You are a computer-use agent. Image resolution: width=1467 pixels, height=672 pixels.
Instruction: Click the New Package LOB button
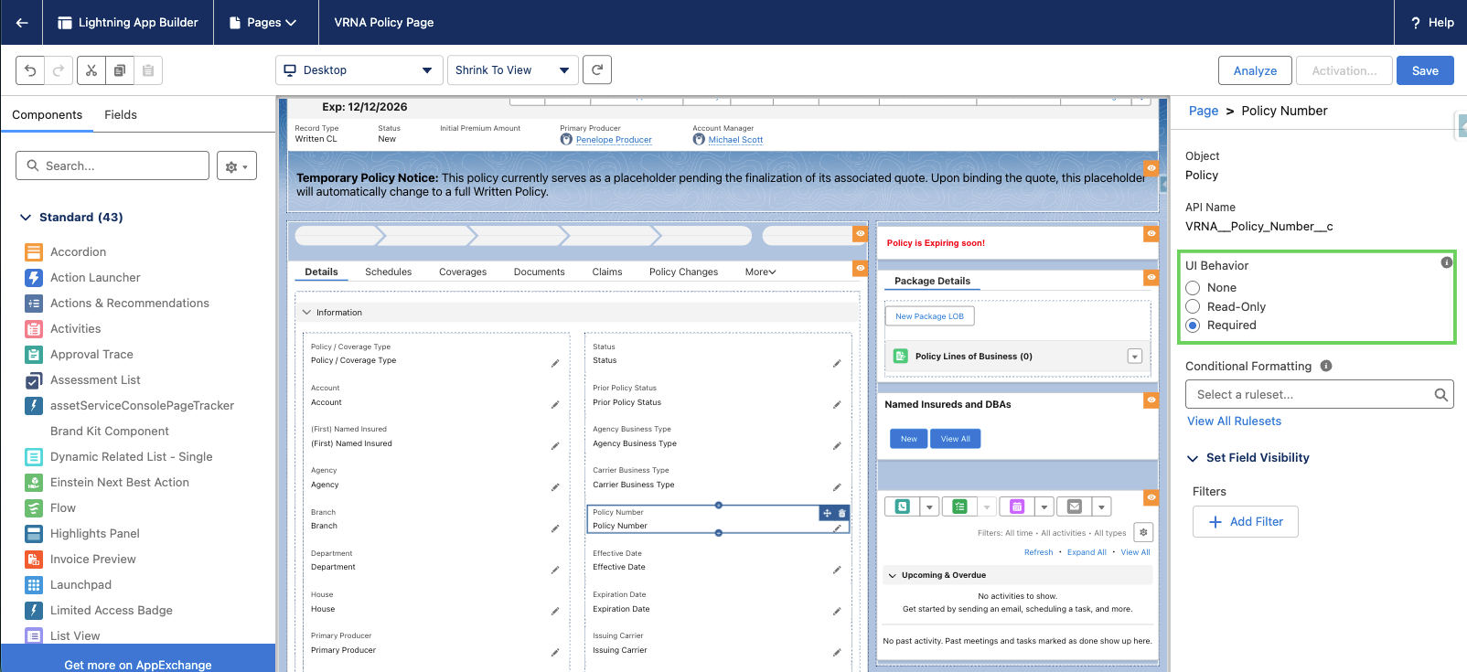point(929,316)
